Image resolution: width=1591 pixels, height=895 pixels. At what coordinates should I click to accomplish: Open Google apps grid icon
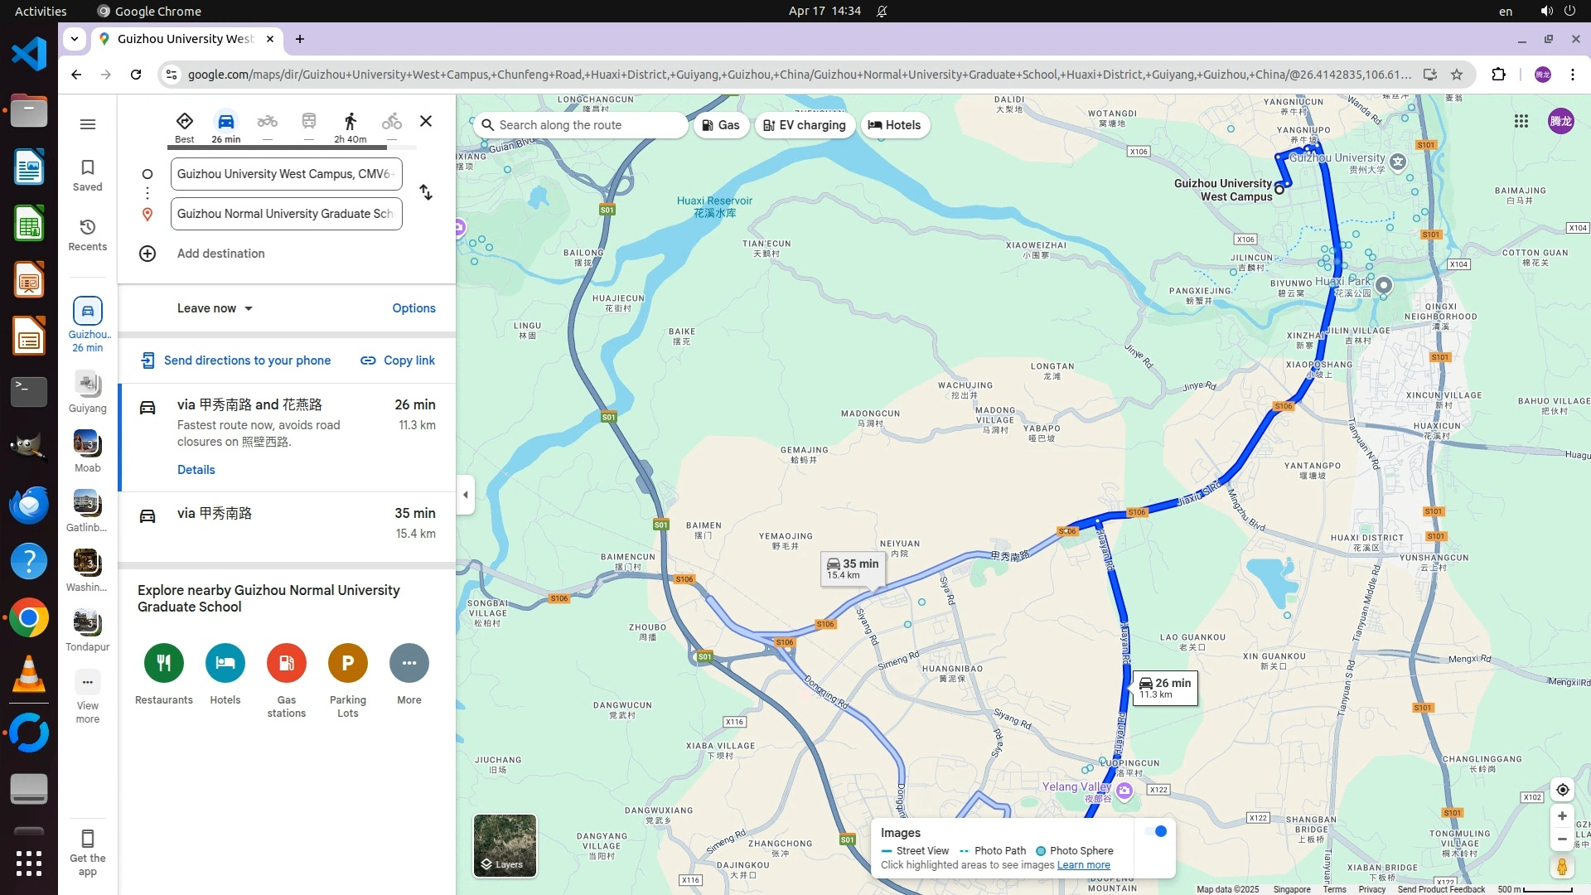pyautogui.click(x=1521, y=122)
